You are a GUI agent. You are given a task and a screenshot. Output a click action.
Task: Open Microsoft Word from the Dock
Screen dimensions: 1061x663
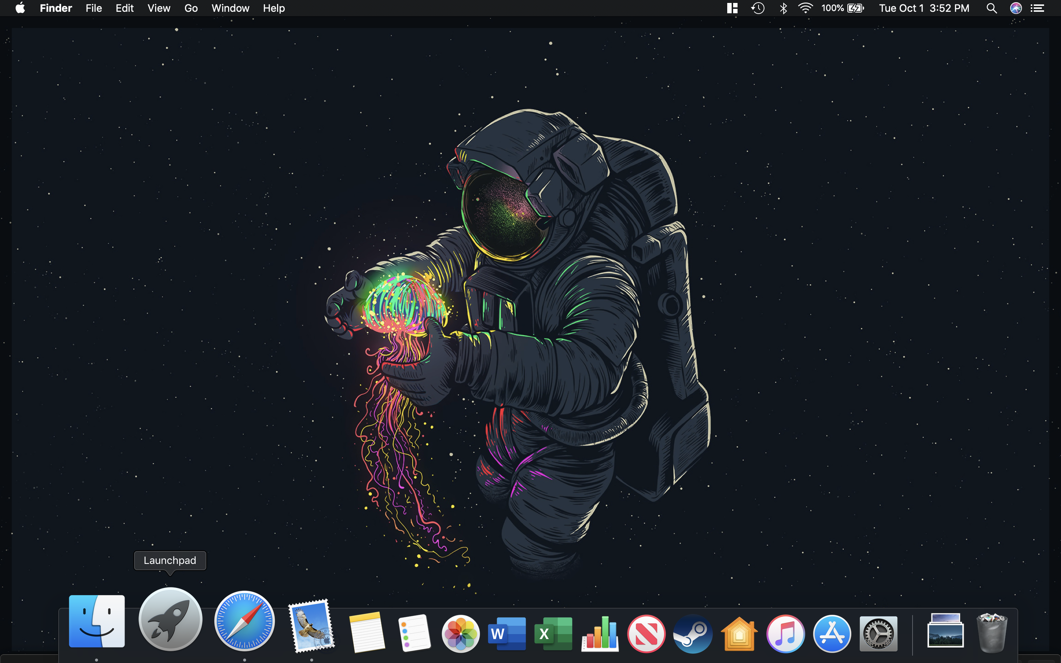(507, 634)
